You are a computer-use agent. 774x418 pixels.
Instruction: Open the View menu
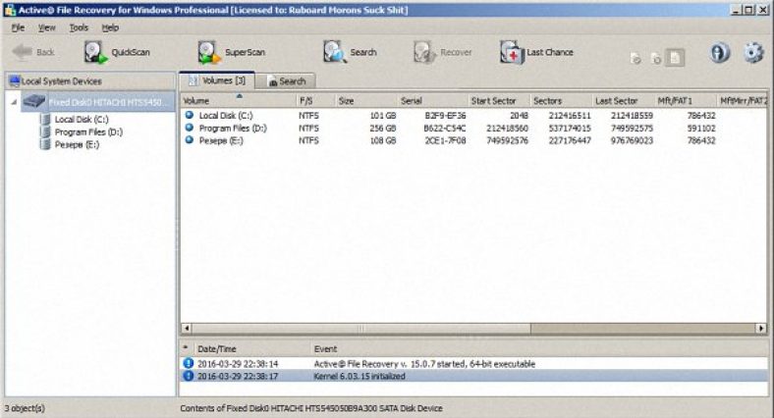(47, 27)
